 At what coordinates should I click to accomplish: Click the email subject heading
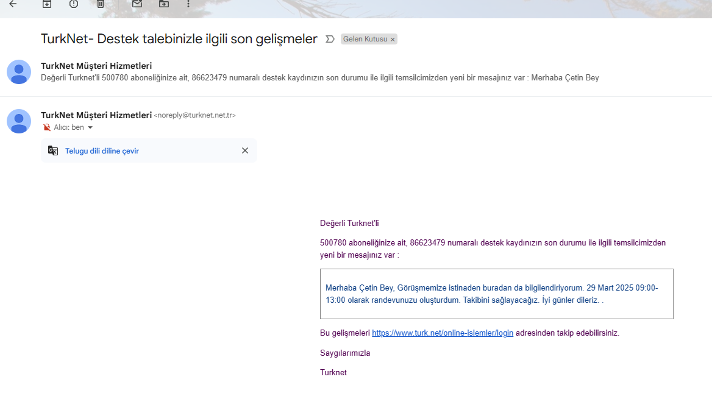click(x=179, y=39)
